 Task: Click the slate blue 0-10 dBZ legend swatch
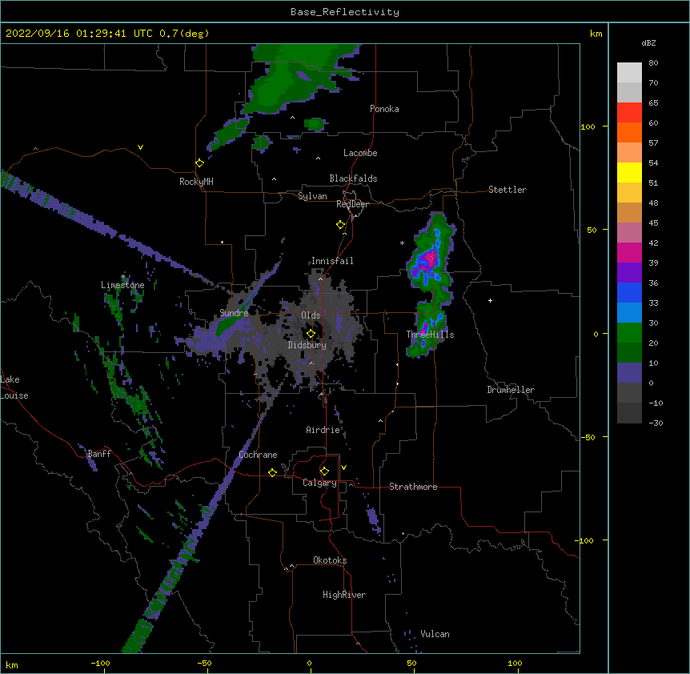(629, 373)
